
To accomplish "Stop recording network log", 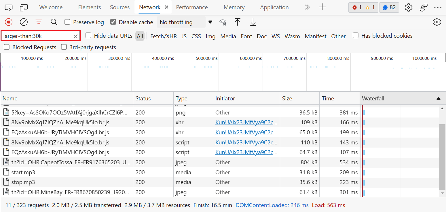I will point(9,22).
